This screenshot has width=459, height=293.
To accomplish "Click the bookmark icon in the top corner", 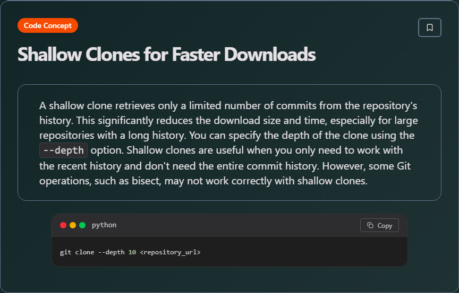I will [x=430, y=28].
